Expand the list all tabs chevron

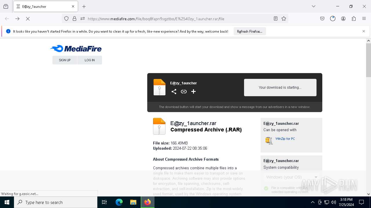[x=313, y=6]
